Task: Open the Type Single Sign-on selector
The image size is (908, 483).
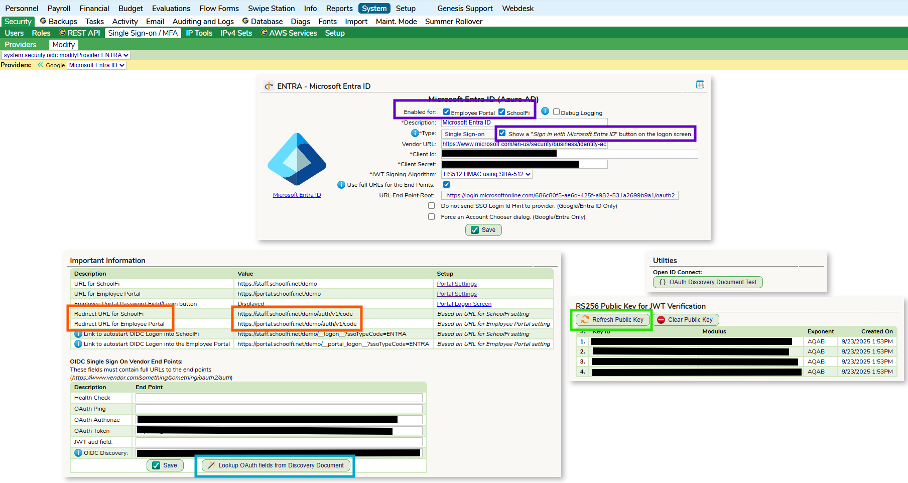Action: pos(467,134)
